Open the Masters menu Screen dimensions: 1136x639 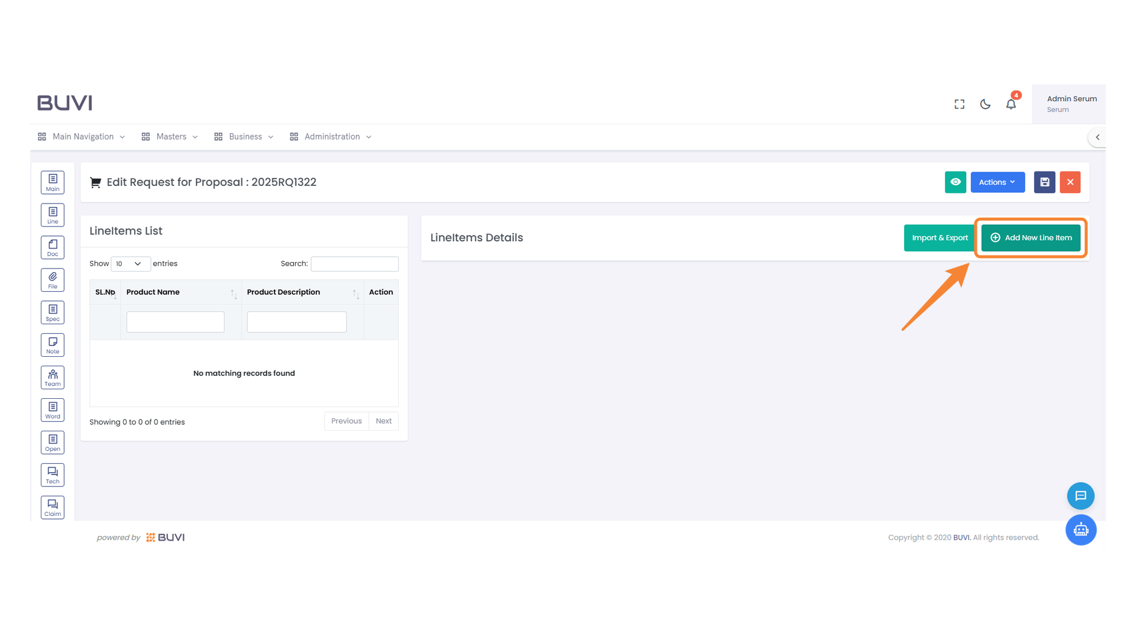coord(170,137)
